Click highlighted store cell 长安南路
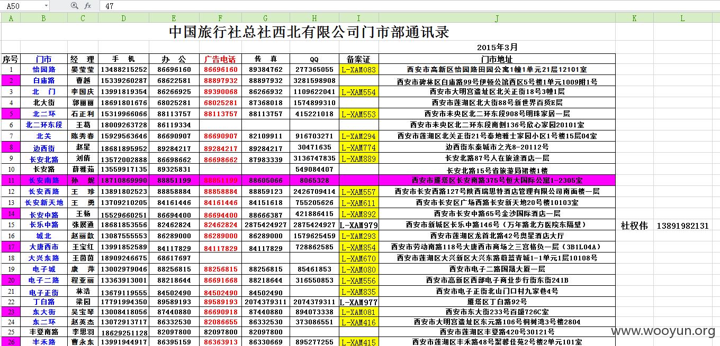The width and height of the screenshot is (720, 346). (x=44, y=181)
